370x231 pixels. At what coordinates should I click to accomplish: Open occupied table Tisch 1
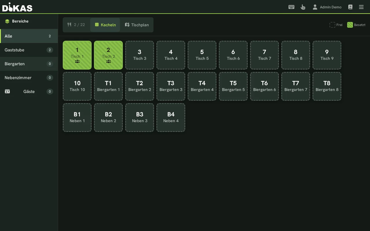pos(77,55)
